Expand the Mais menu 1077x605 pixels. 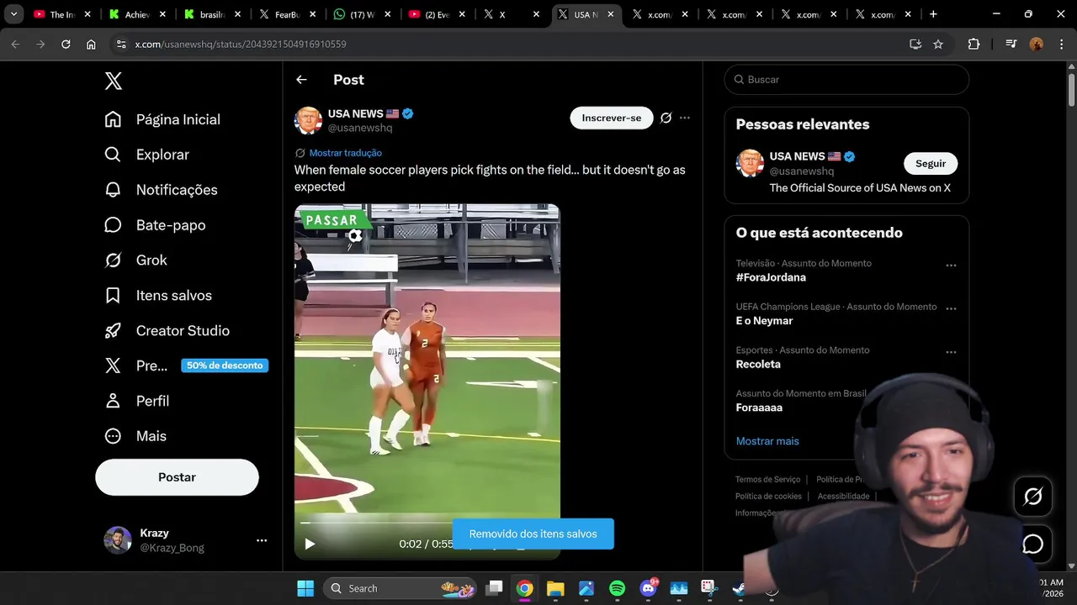[135, 436]
